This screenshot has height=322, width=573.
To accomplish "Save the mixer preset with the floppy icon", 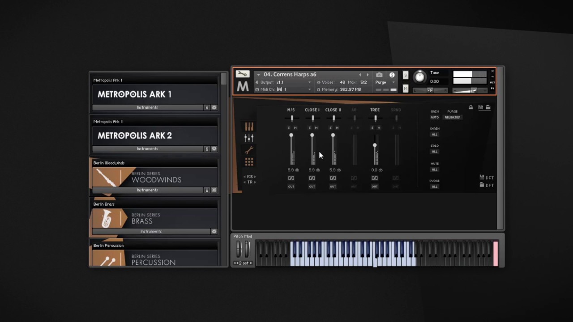I will coord(480,107).
